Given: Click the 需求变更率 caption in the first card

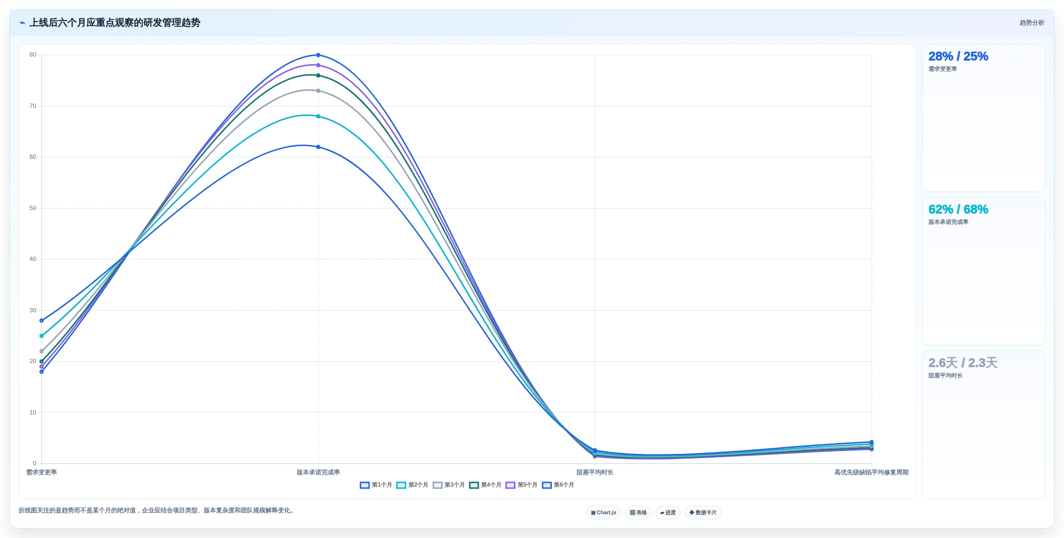Looking at the screenshot, I should tap(942, 69).
